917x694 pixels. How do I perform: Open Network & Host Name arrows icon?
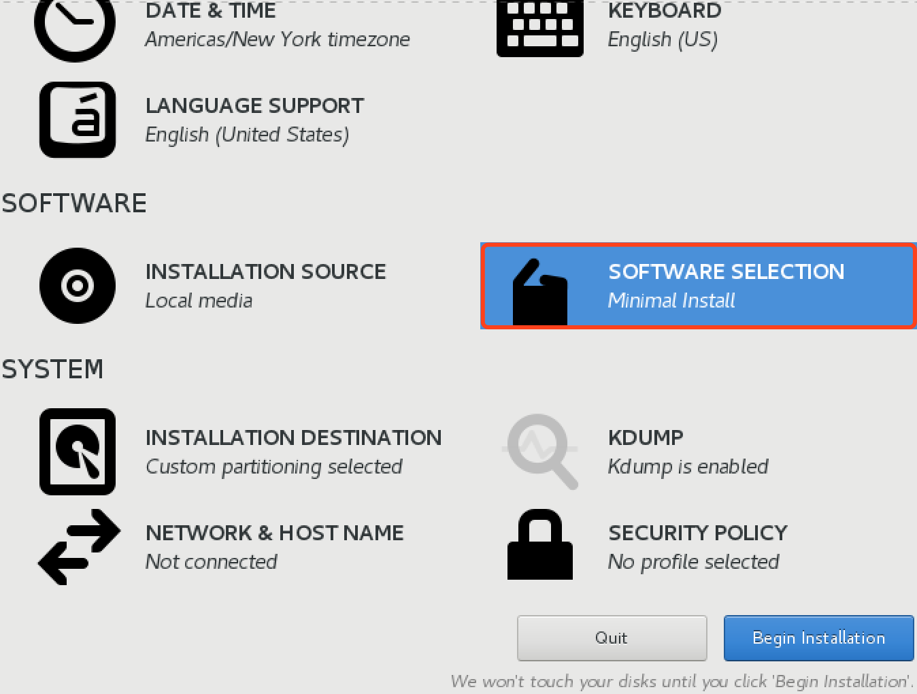[x=79, y=547]
